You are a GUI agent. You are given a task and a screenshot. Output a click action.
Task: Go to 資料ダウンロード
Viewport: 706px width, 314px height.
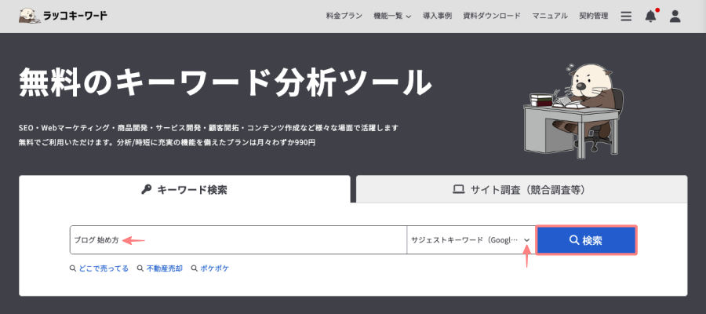492,16
